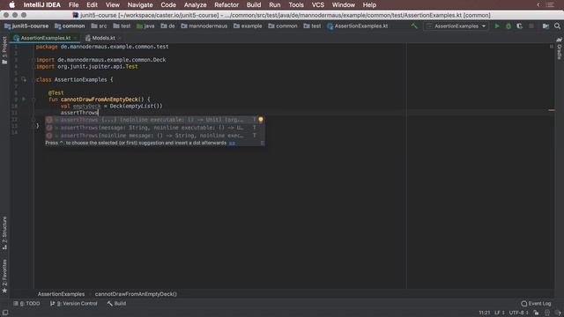Open the Analyze menu
This screenshot has height=317, width=564.
[x=195, y=5]
